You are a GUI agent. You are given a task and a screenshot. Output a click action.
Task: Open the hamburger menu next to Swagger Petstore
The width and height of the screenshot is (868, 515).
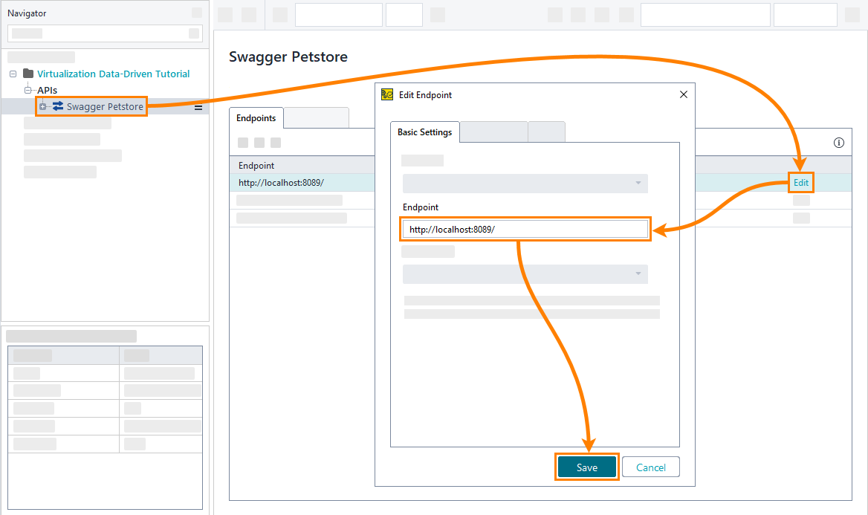pos(198,107)
